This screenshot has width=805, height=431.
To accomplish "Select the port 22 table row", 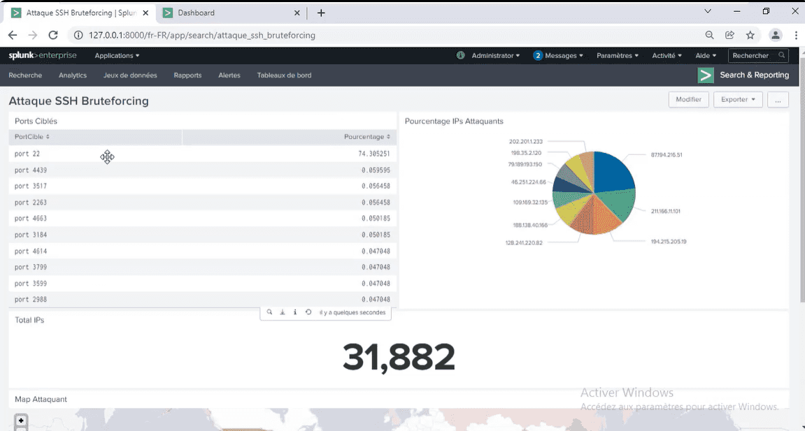I will [x=202, y=154].
